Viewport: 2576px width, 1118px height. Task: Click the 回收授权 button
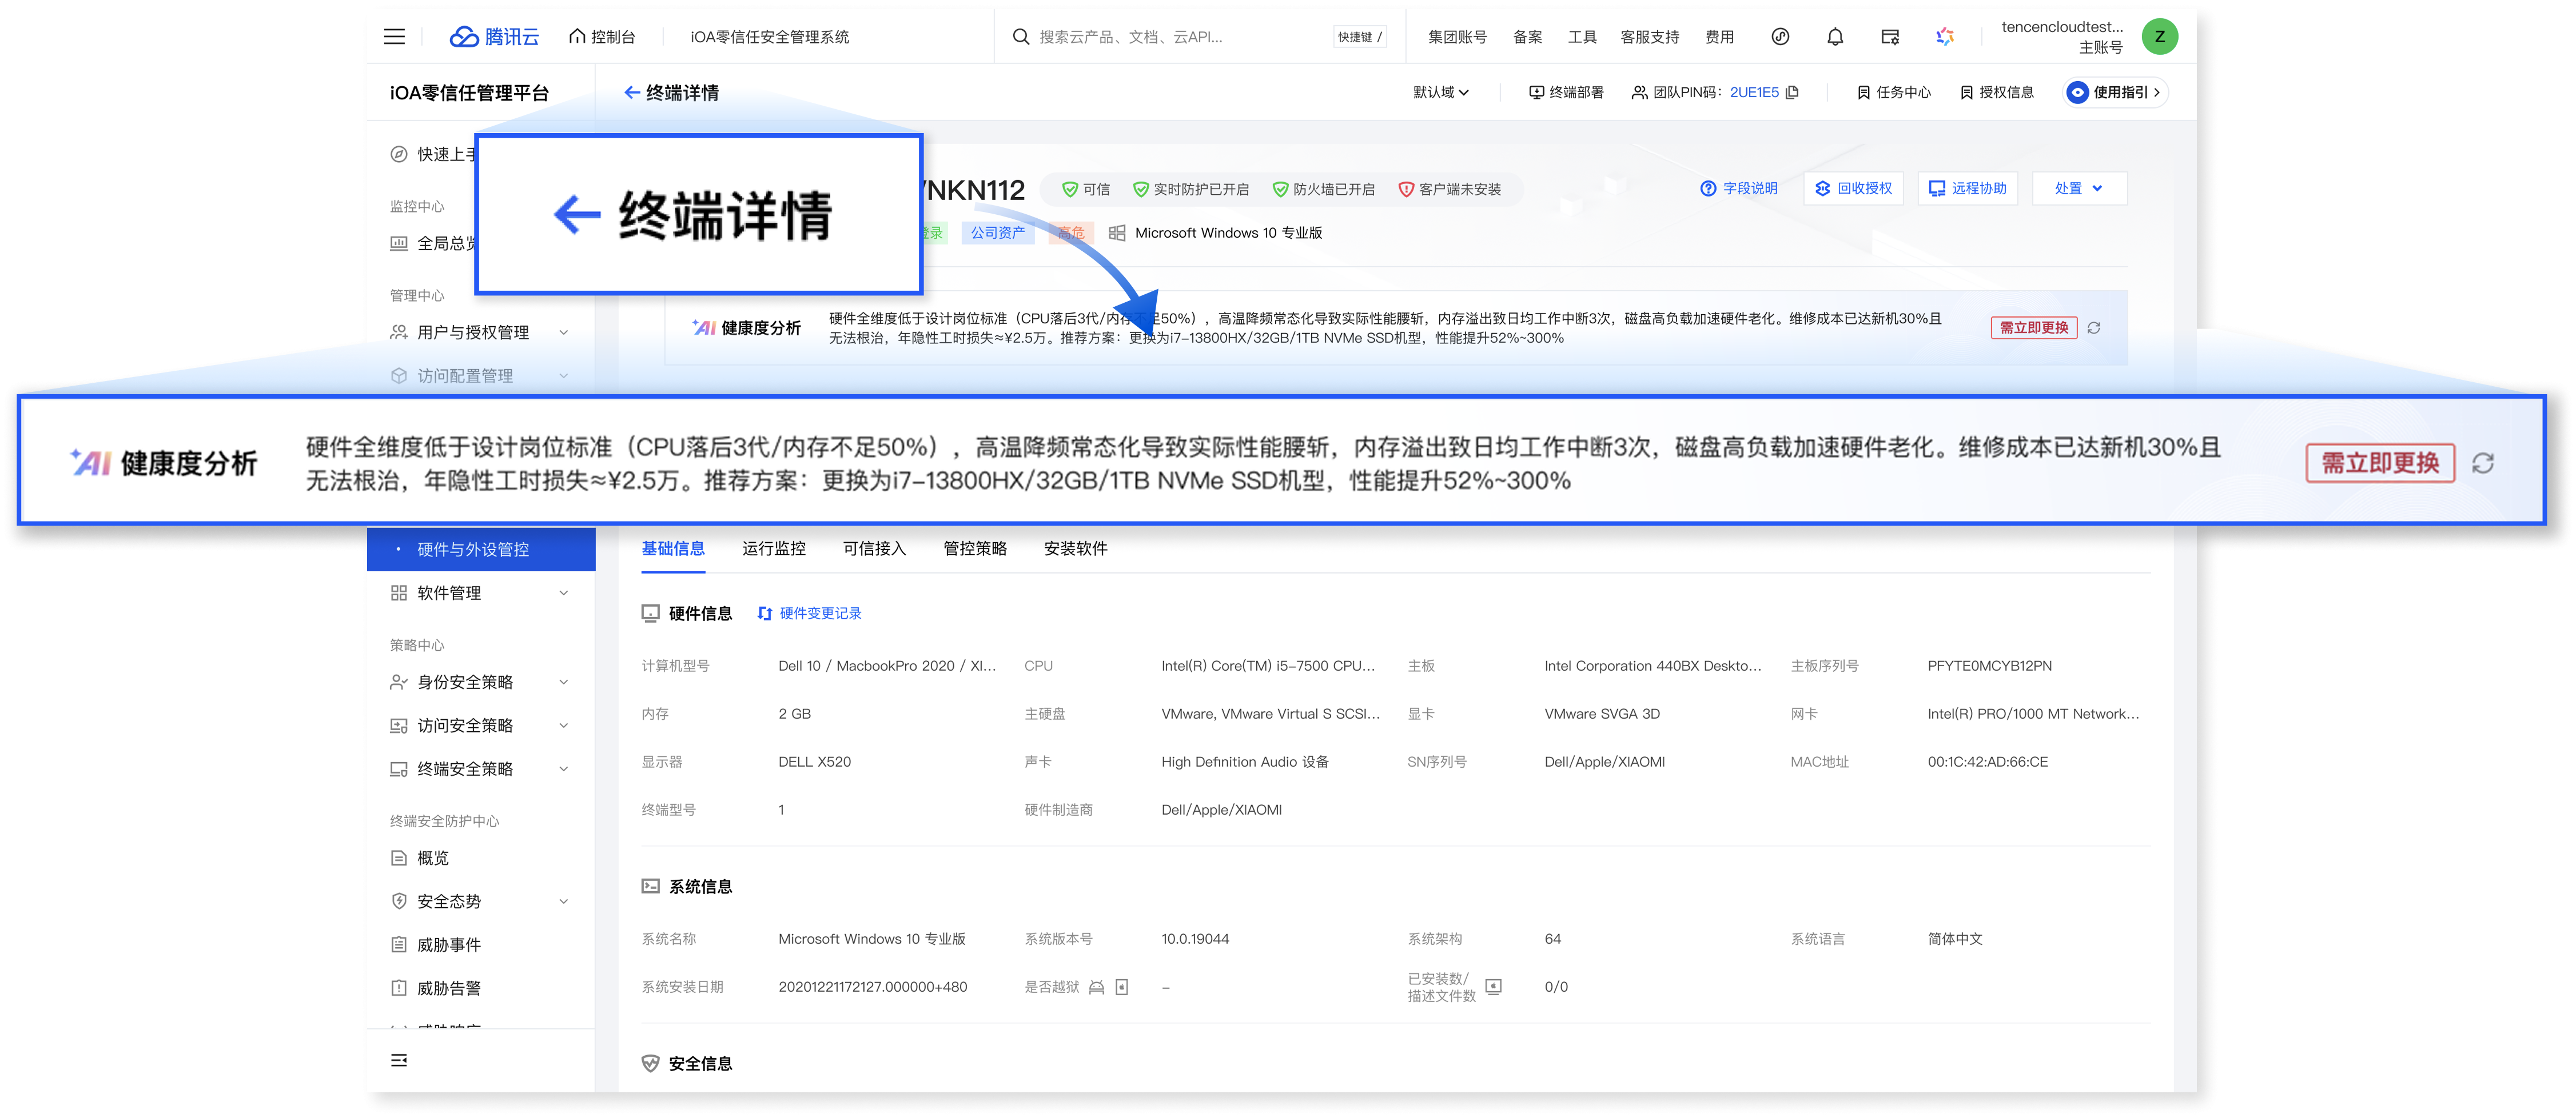click(x=1853, y=189)
